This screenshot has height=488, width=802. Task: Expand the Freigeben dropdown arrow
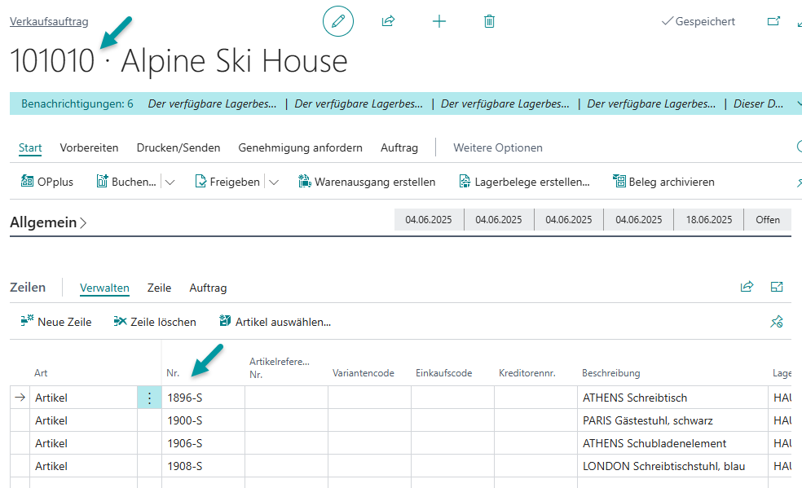[273, 182]
